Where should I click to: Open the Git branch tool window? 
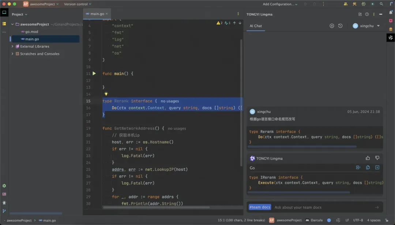4,211
